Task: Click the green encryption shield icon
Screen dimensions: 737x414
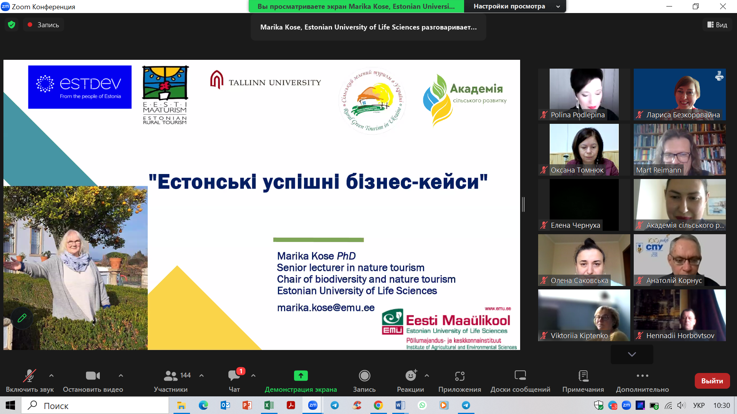Action: 12,25
